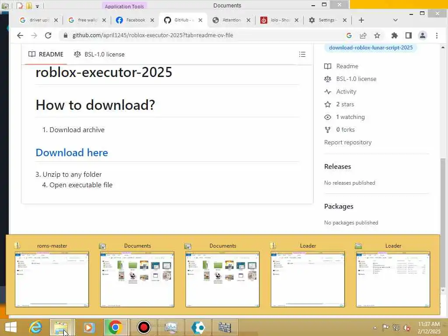Screen dimensions: 448x336
Task: Go back in Chrome history
Action: [20, 35]
